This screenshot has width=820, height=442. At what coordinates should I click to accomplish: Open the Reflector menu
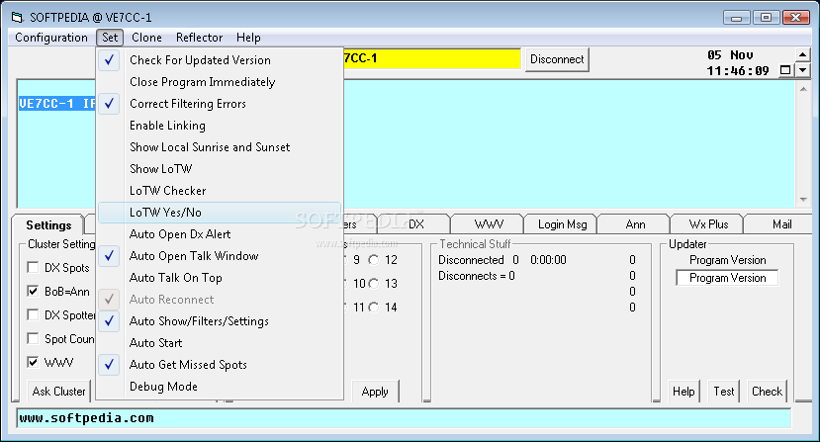(199, 38)
